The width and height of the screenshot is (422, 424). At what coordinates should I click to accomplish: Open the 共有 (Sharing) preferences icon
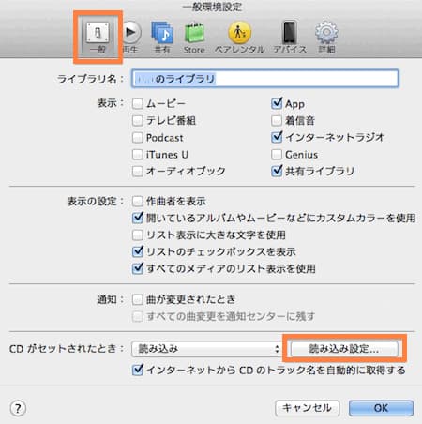pos(162,37)
